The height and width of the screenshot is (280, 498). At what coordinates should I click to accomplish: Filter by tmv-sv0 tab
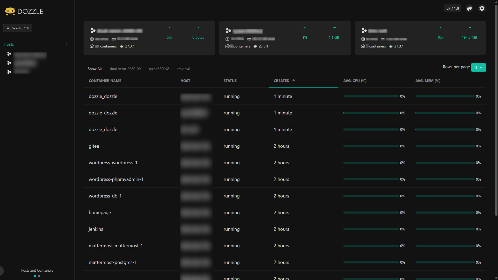click(183, 69)
